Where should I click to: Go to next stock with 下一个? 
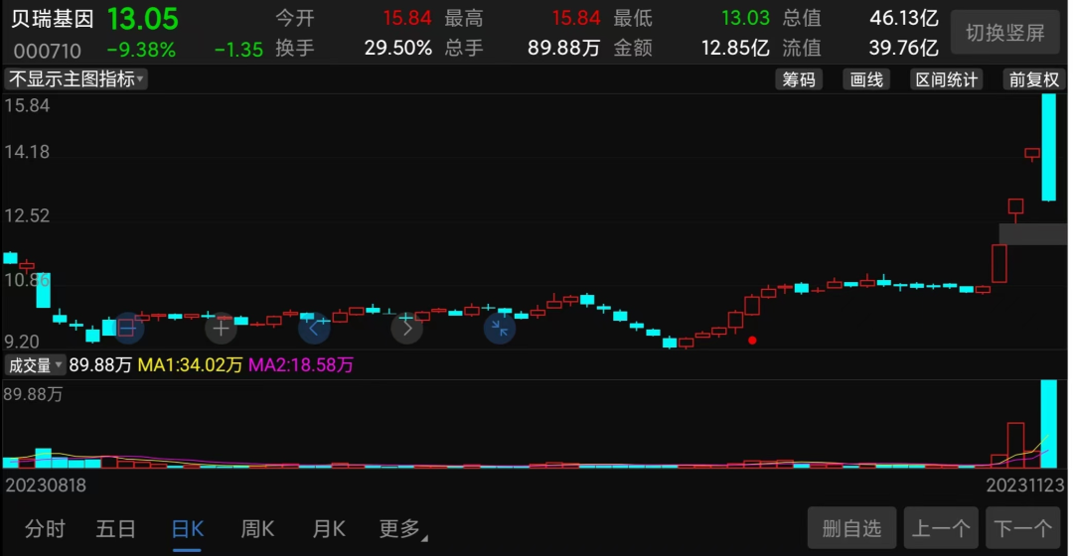(1023, 528)
